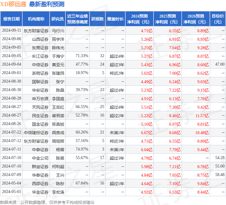Image resolution: width=226 pixels, height=205 pixels.
Task: Click the 最新盈利预测 heading
Action: [47, 4]
